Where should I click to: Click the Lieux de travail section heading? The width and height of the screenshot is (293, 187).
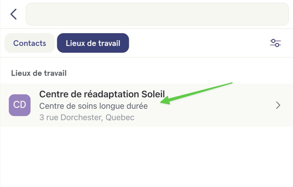click(x=39, y=73)
